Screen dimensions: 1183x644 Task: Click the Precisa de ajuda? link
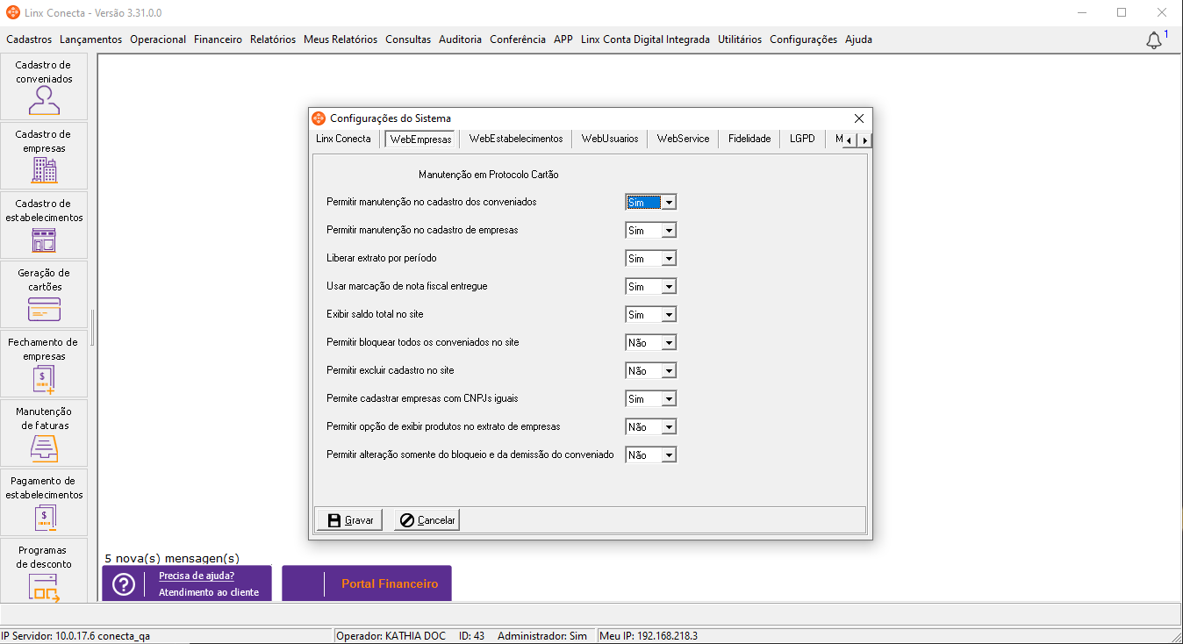pos(197,576)
